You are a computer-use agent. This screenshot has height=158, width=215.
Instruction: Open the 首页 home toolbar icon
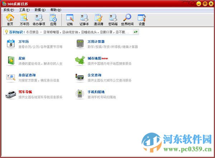pyautogui.click(x=10, y=20)
